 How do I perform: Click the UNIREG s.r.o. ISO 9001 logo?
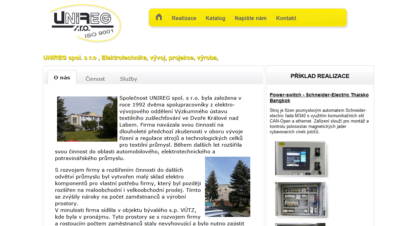tap(84, 23)
